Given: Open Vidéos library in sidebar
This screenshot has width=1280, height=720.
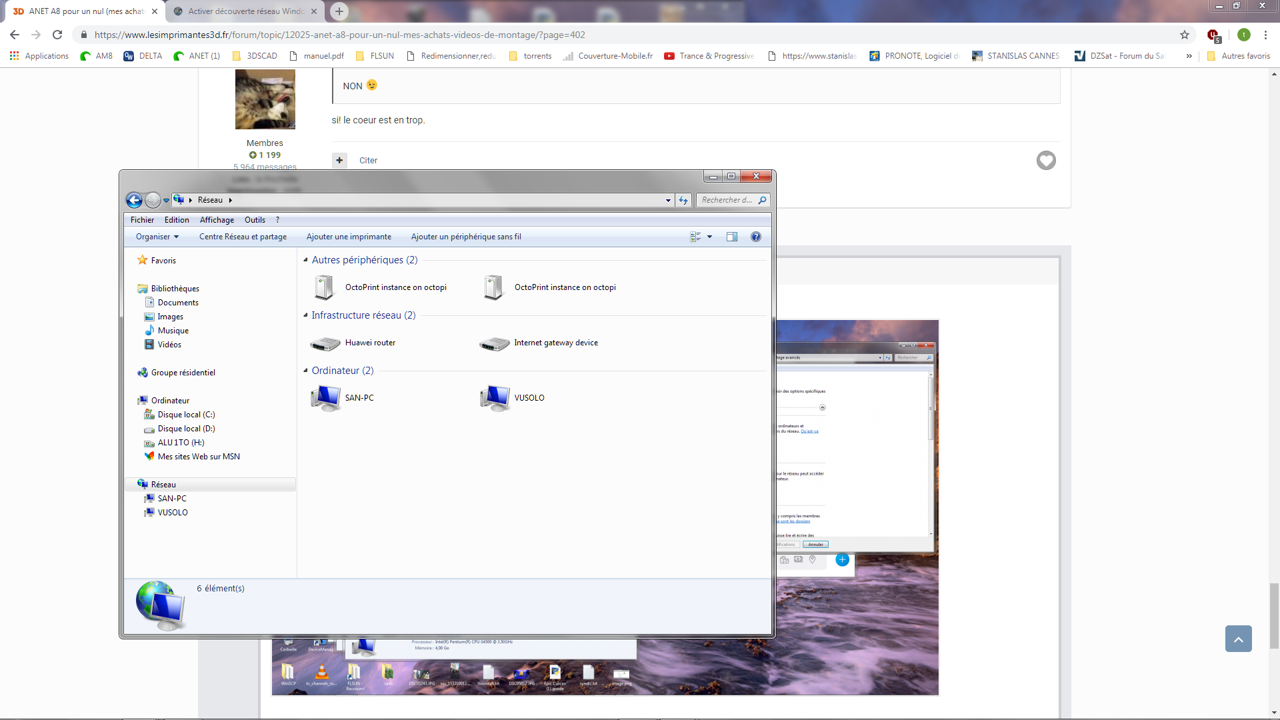Looking at the screenshot, I should [x=169, y=345].
